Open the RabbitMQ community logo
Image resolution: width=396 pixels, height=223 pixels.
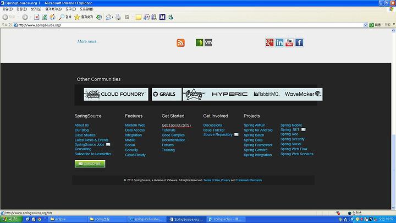click(266, 94)
